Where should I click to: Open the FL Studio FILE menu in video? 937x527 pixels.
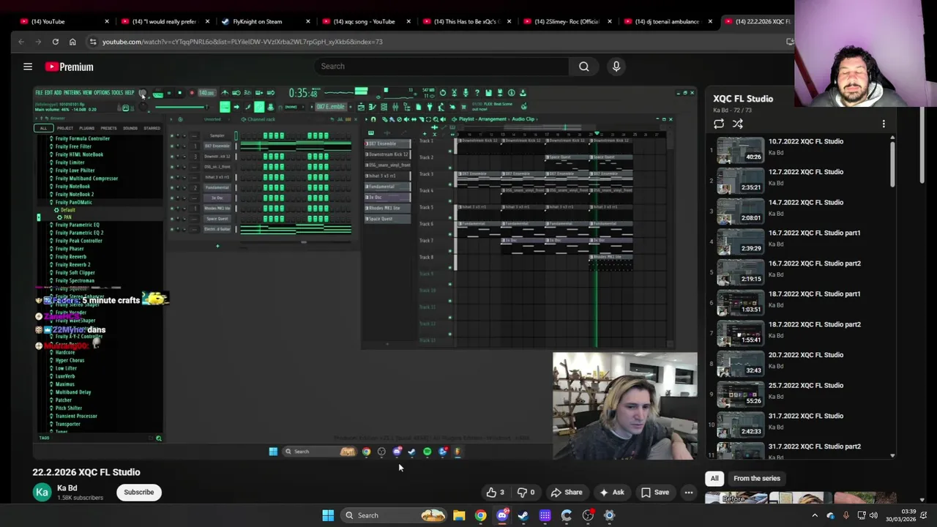40,93
